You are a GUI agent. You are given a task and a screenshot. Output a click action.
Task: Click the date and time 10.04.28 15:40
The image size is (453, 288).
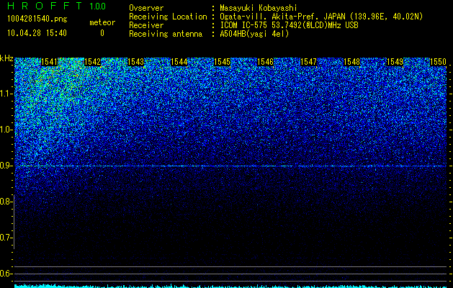pyautogui.click(x=37, y=33)
